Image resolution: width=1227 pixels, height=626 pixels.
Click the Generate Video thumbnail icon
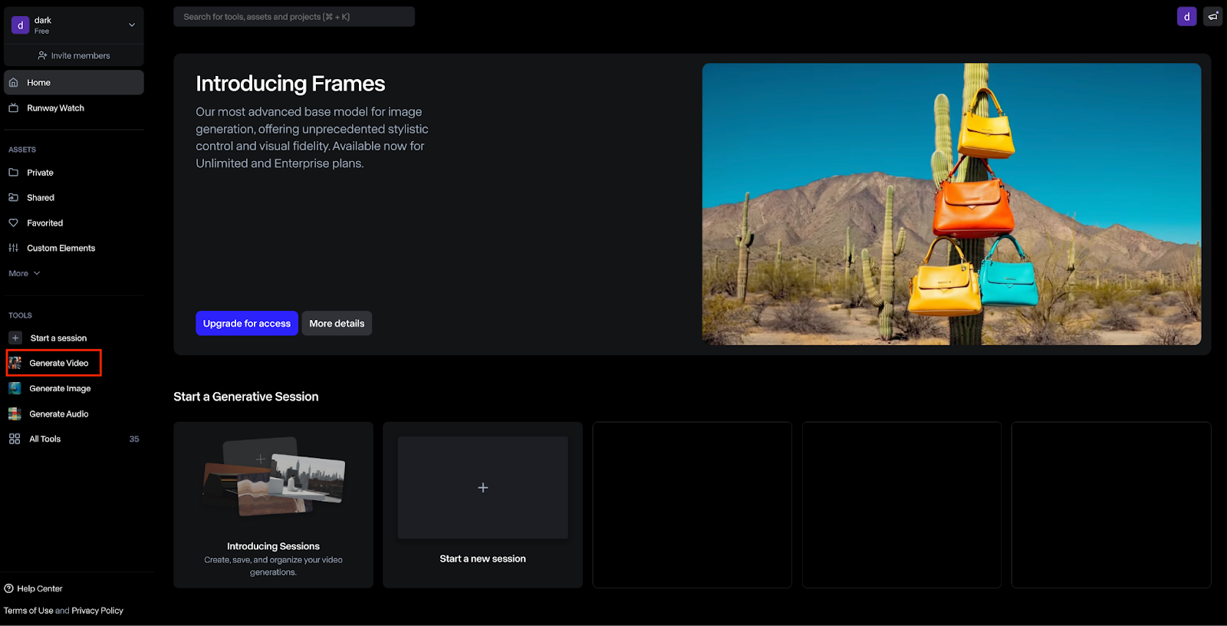coord(15,363)
